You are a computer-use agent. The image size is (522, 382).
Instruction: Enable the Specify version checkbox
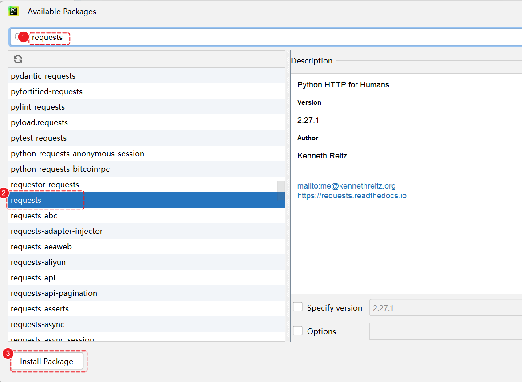point(297,307)
